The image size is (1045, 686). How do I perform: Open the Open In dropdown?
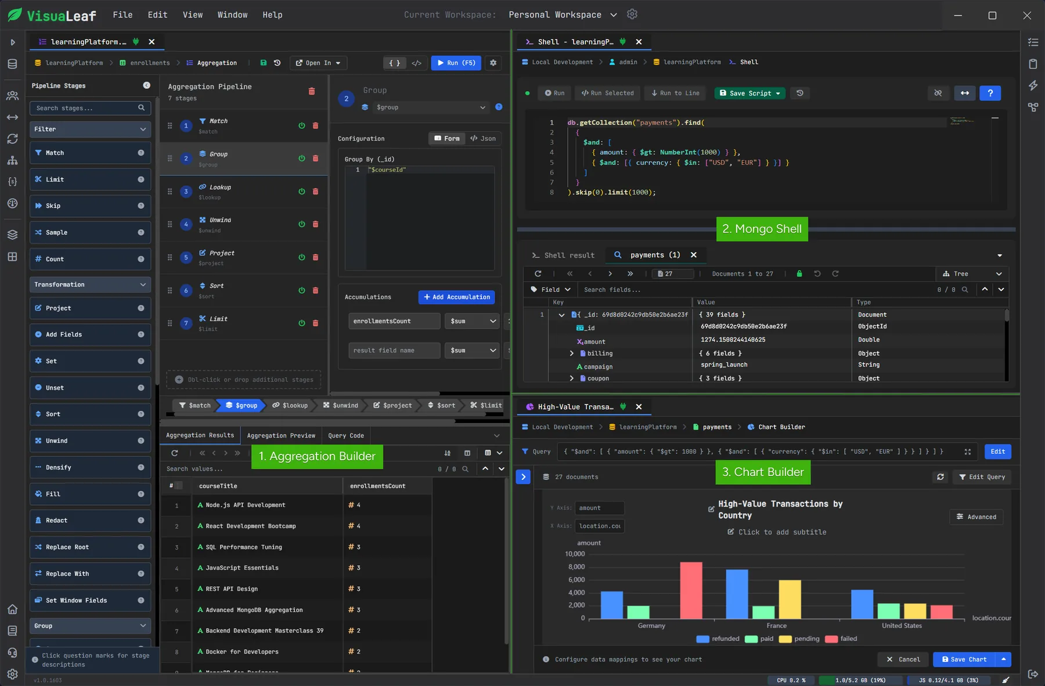tap(318, 63)
